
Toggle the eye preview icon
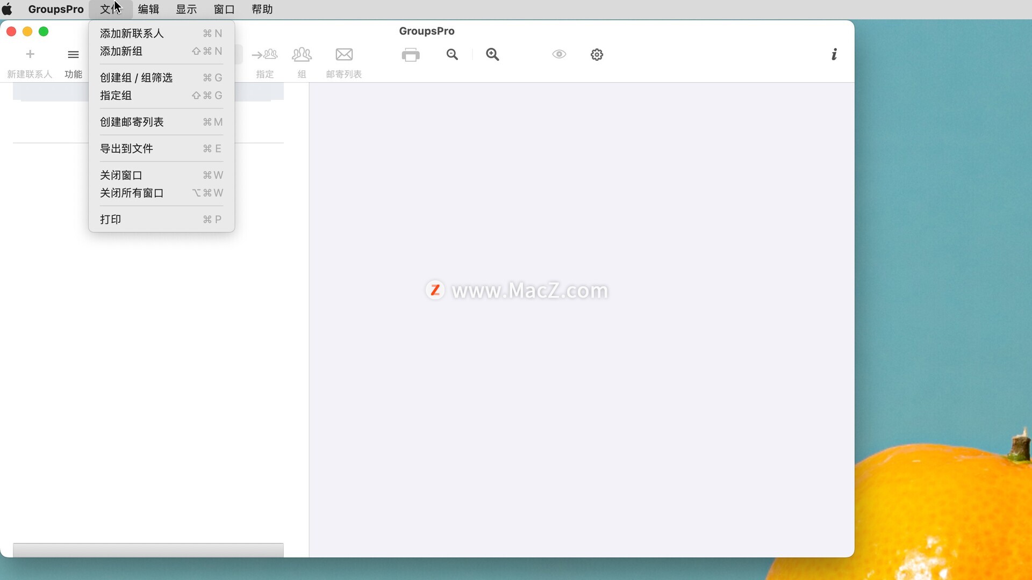point(559,54)
